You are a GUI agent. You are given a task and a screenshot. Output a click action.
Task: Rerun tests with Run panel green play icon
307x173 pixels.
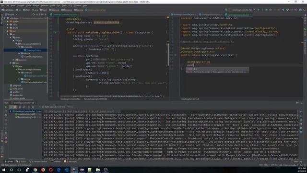coord(6,107)
